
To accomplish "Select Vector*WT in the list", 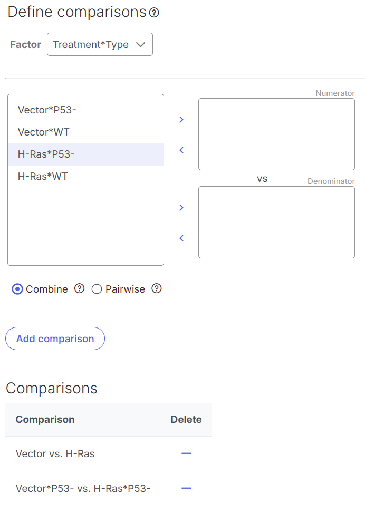I will point(85,132).
